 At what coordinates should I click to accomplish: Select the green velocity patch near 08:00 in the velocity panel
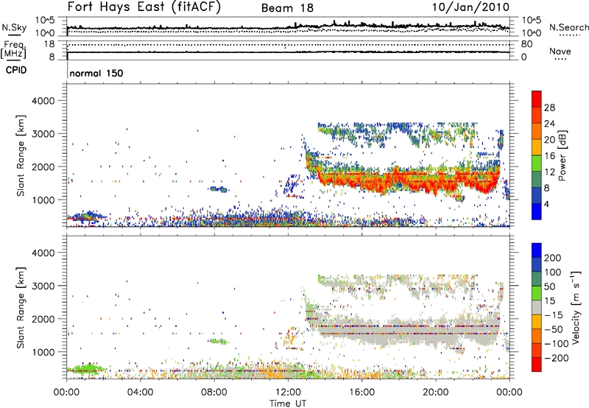[x=219, y=341]
